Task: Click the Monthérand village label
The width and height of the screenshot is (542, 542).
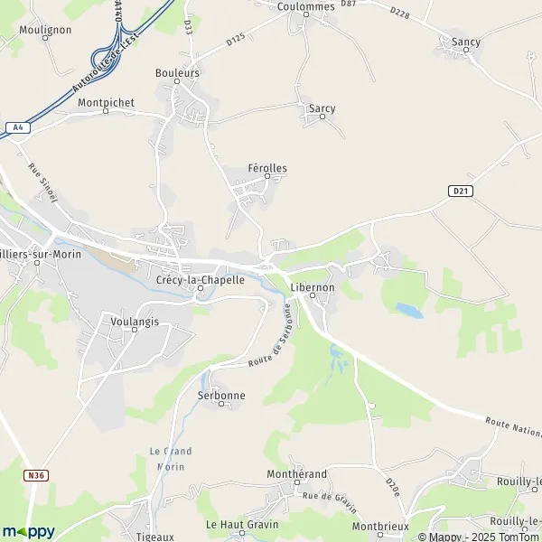Action: coord(296,474)
